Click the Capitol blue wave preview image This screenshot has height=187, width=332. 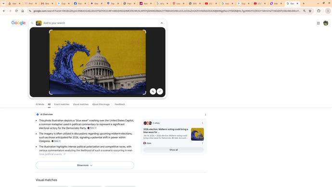[97, 62]
